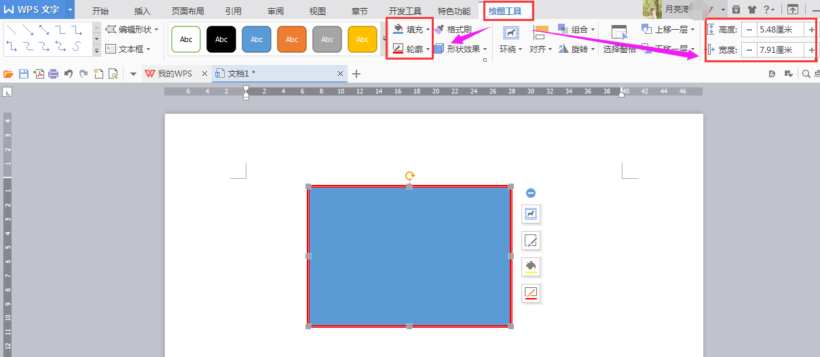Select the 格式刷 format painter tool

pyautogui.click(x=453, y=30)
